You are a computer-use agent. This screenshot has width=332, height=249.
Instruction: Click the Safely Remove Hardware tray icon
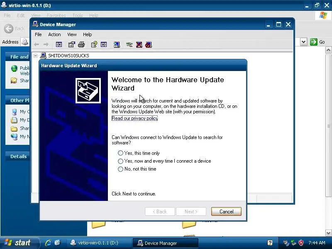tap(293, 243)
